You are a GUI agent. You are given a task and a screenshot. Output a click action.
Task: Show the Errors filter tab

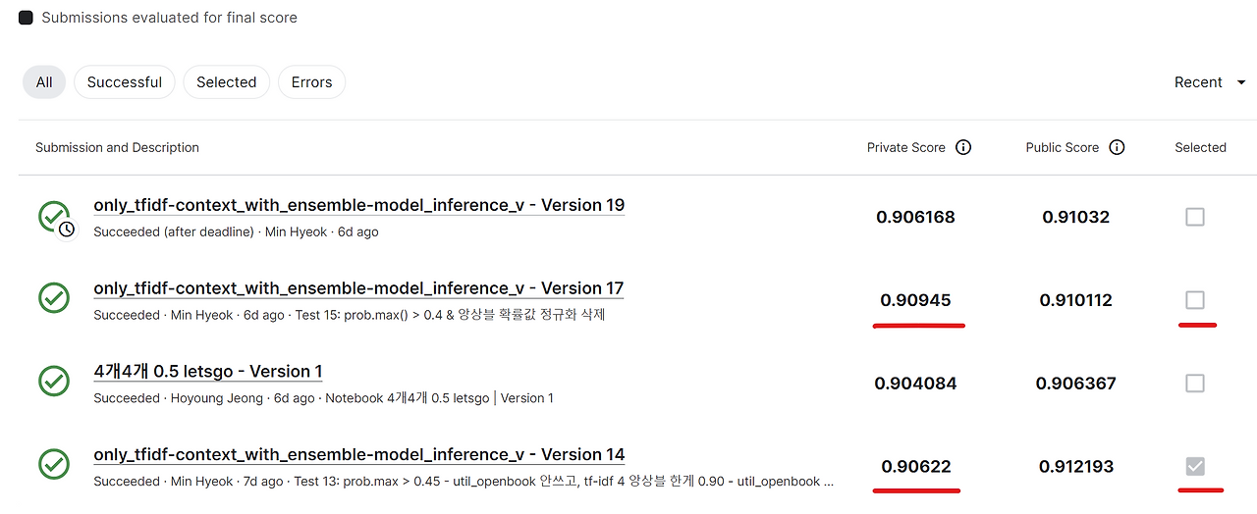coord(311,82)
